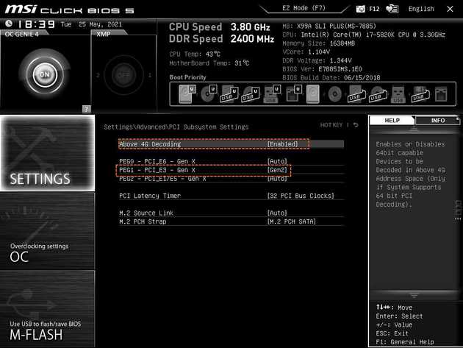Toggle the OC Genie 4 ON button

45,74
